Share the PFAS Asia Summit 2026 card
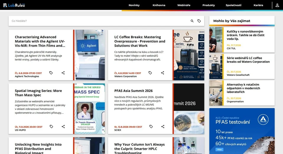Screen dimensions: 283x154 point(163,127)
